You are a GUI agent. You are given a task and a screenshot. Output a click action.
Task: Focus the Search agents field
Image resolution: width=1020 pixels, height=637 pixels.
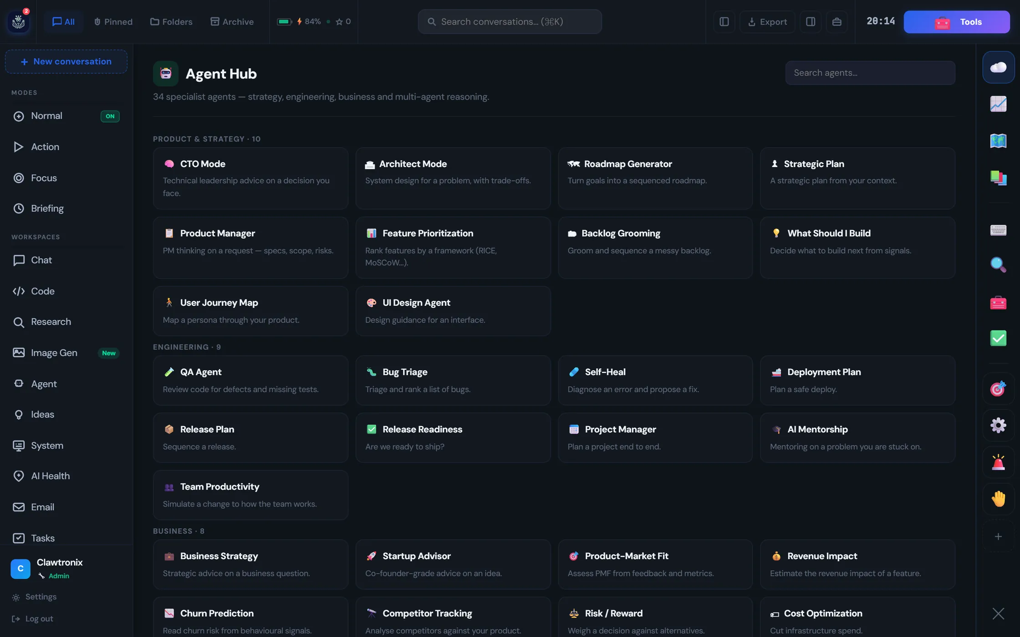tap(870, 73)
